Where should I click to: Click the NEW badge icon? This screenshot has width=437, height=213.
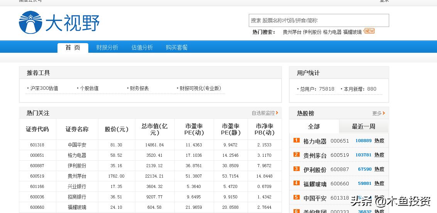click(369, 31)
